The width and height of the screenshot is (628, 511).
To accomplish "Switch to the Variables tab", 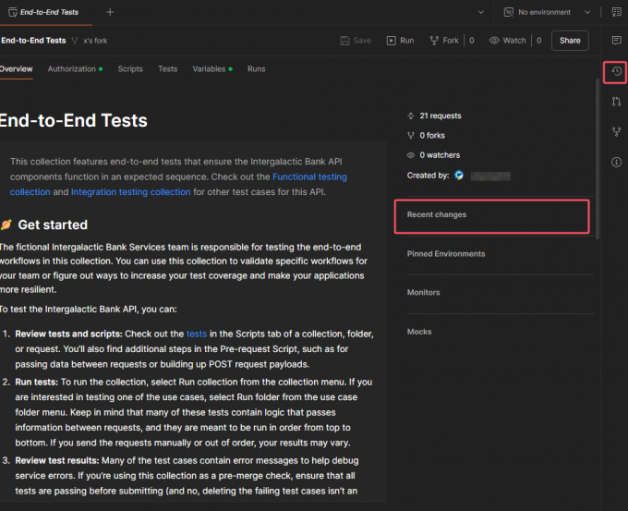I will 212,69.
